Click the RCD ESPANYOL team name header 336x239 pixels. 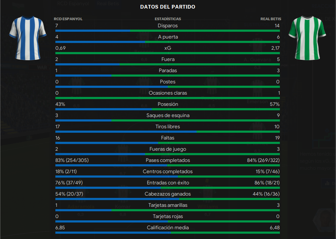point(68,19)
